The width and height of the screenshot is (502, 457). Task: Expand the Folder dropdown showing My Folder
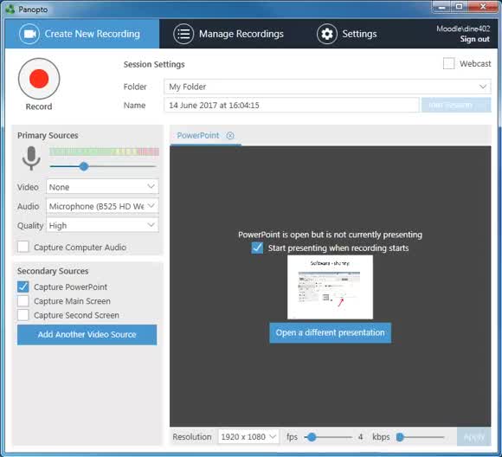coord(327,87)
